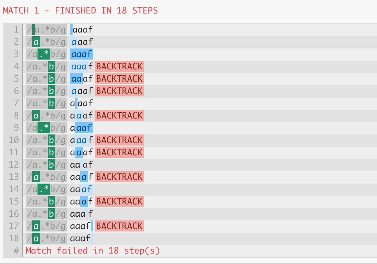Click the regex pattern on step 18
The image size is (377, 264).
[x=46, y=239]
